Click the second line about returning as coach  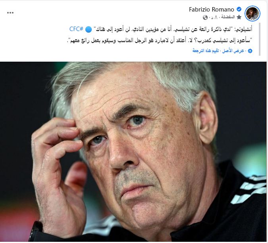click(159, 41)
